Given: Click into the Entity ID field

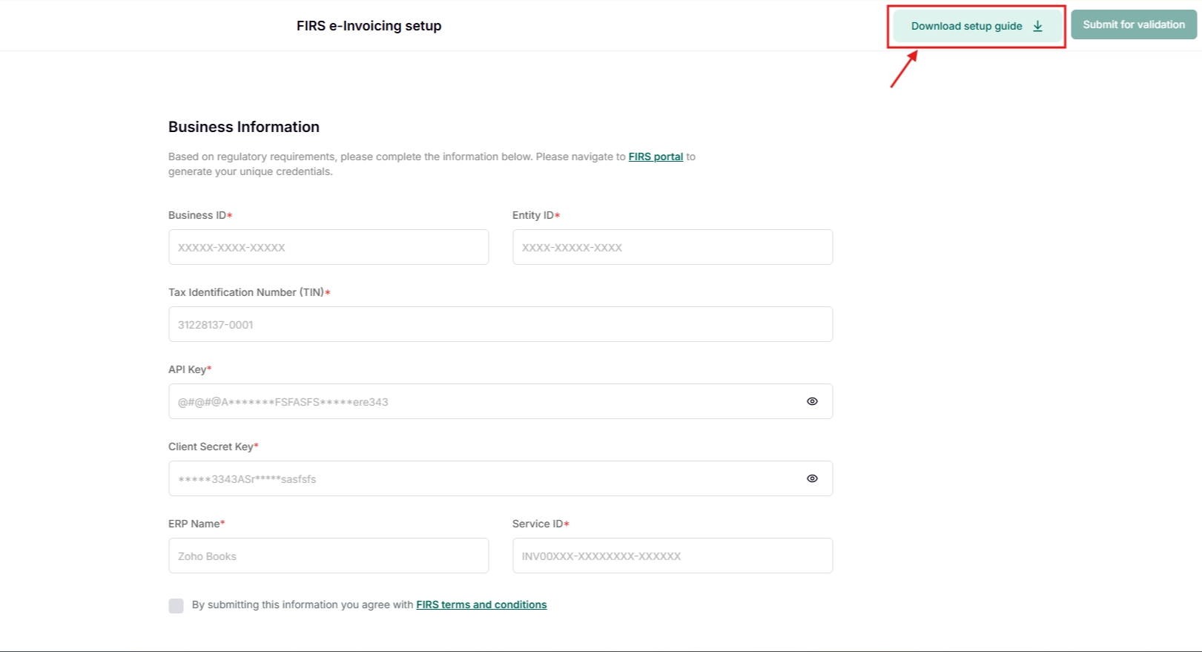Looking at the screenshot, I should click(672, 247).
